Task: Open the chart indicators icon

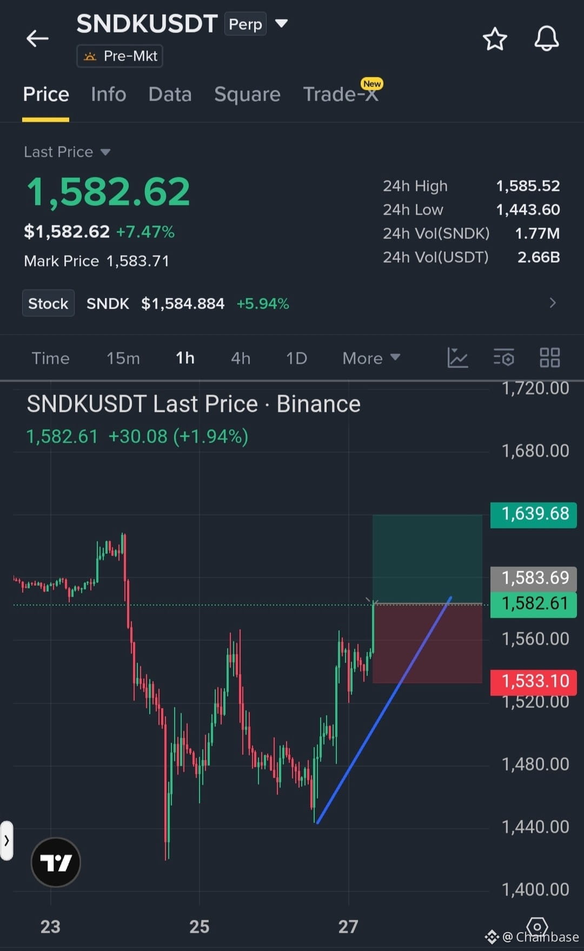Action: pos(457,358)
